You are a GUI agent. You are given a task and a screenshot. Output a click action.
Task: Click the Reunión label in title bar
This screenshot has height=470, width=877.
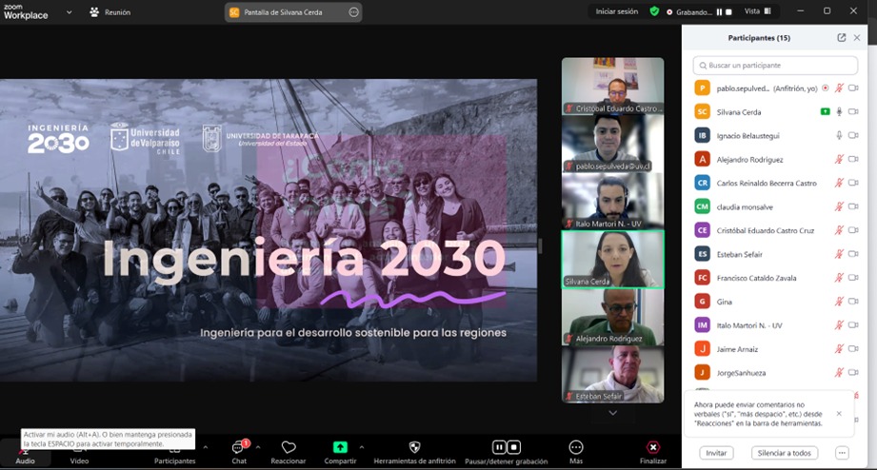[x=117, y=12]
